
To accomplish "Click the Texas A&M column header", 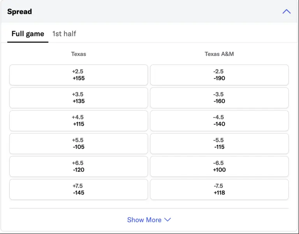I will click(219, 54).
